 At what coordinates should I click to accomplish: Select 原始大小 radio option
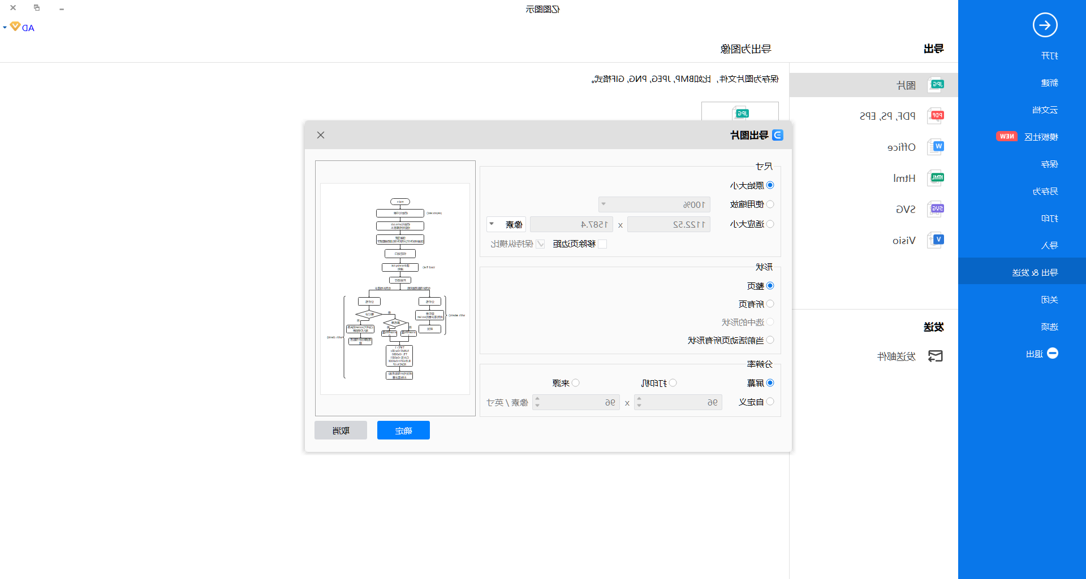(770, 185)
